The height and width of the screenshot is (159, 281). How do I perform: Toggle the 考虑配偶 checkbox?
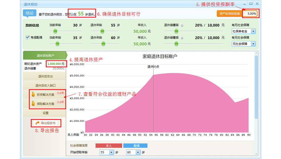pyautogui.click(x=28, y=37)
